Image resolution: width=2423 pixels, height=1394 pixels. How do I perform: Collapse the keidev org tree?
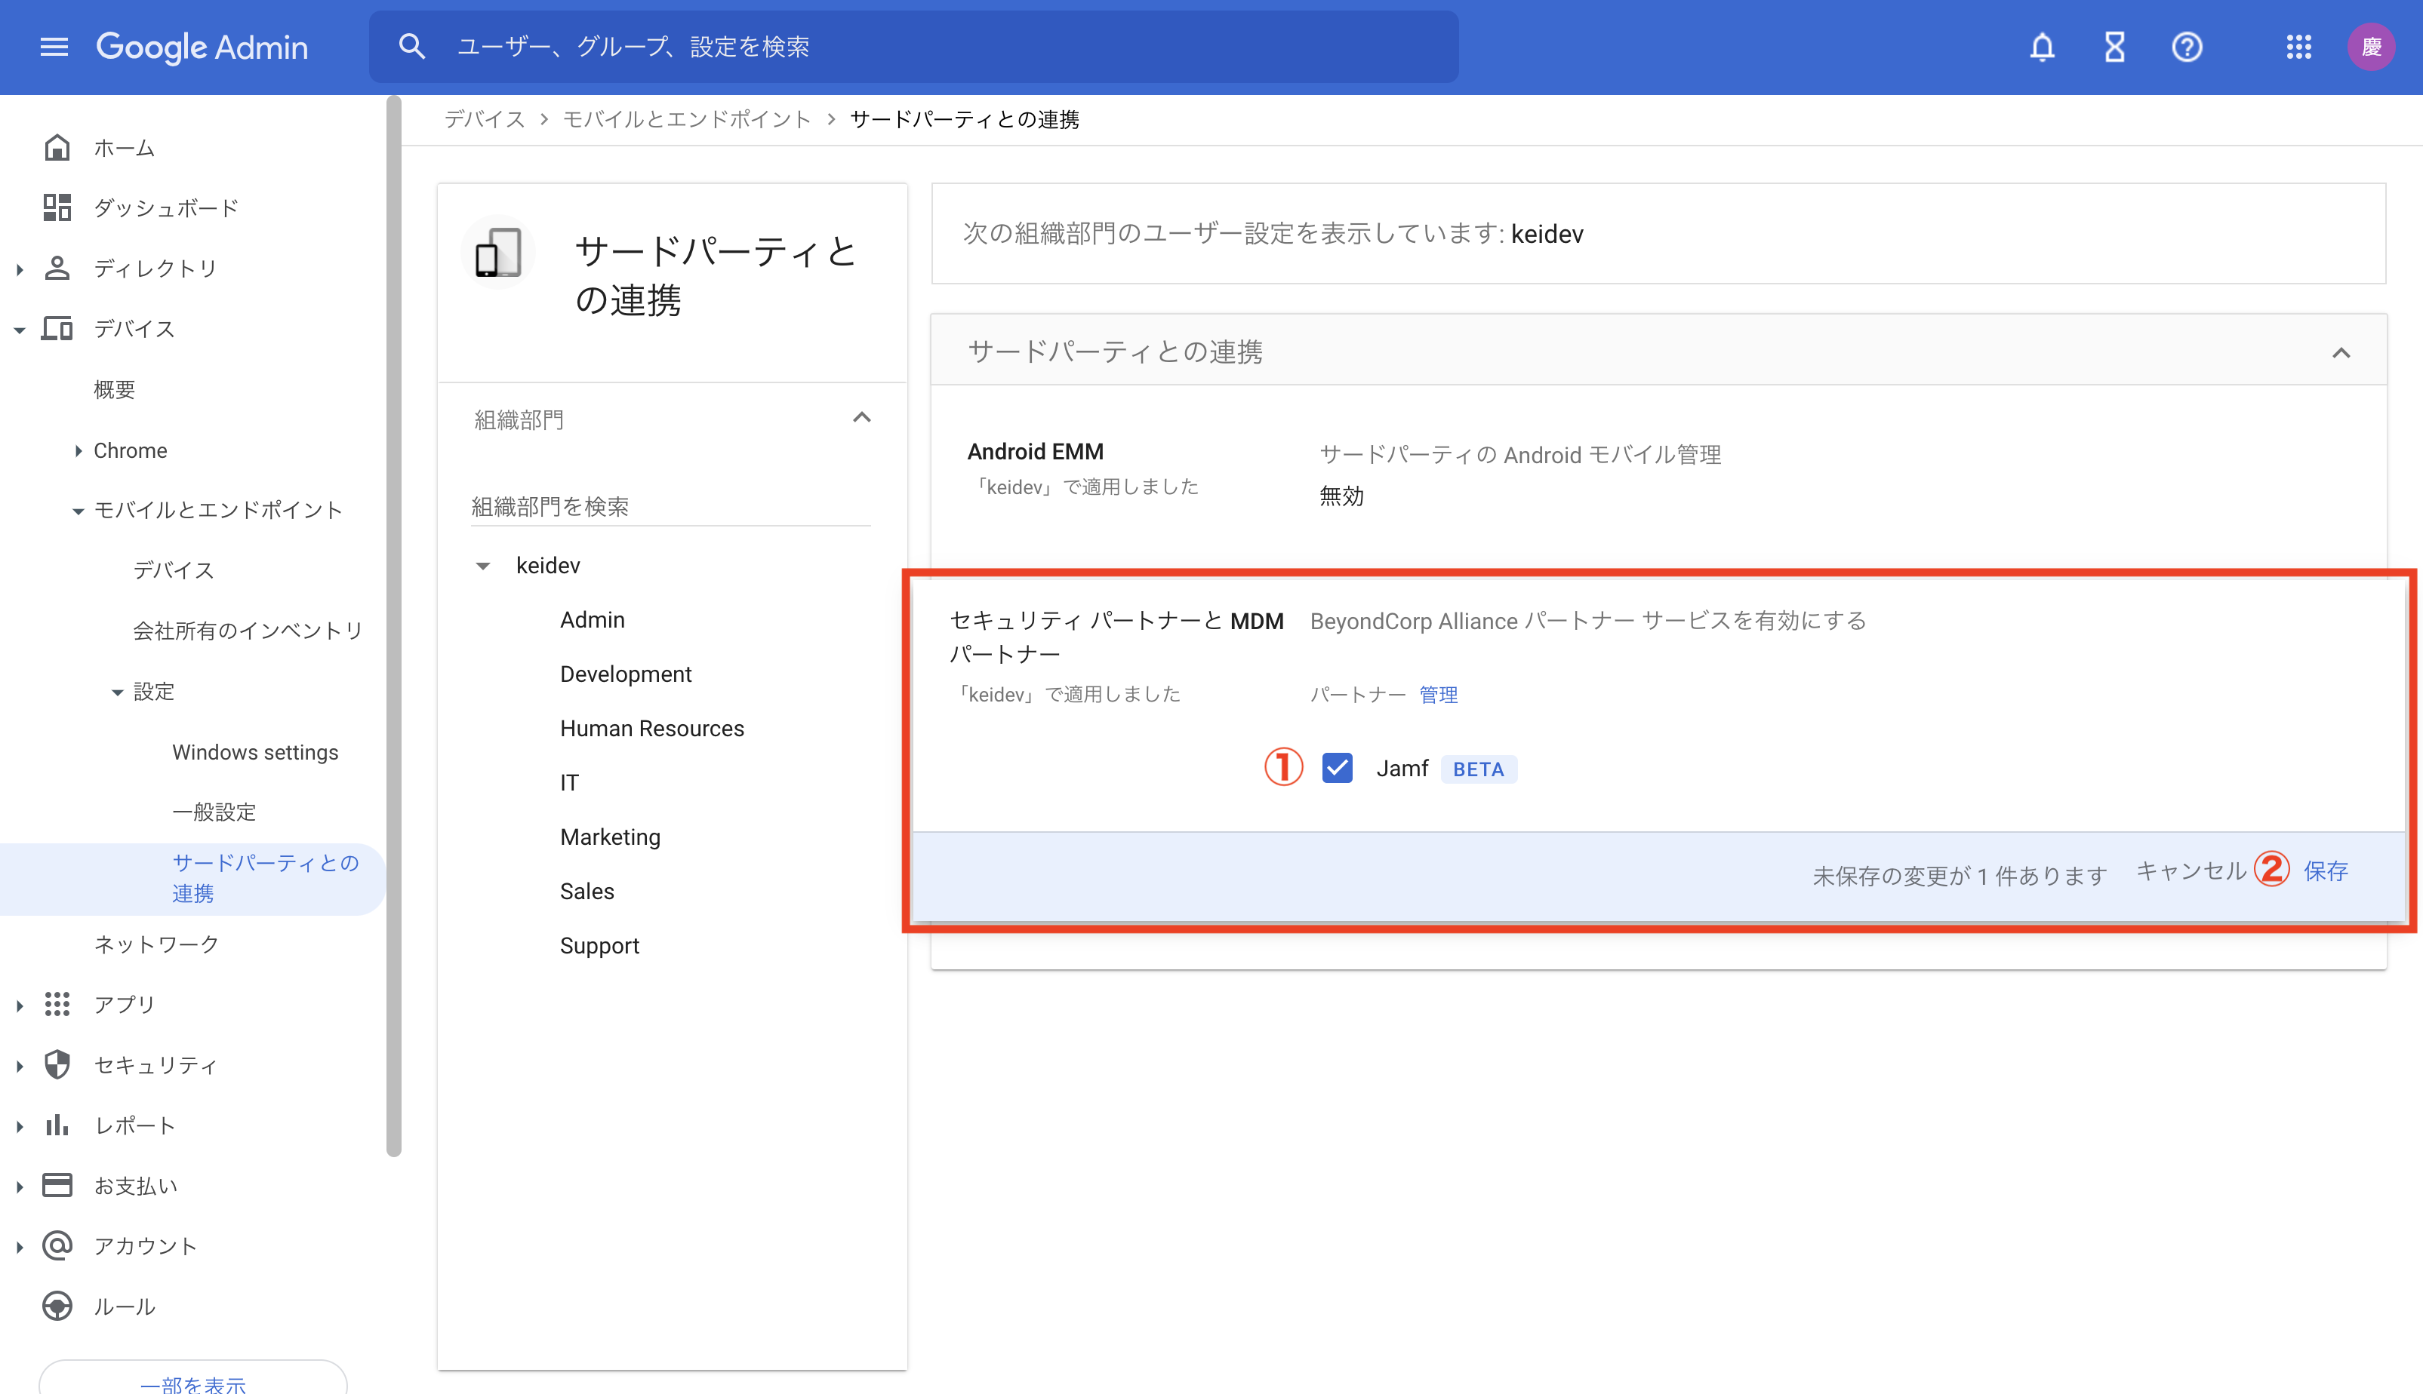coord(483,566)
